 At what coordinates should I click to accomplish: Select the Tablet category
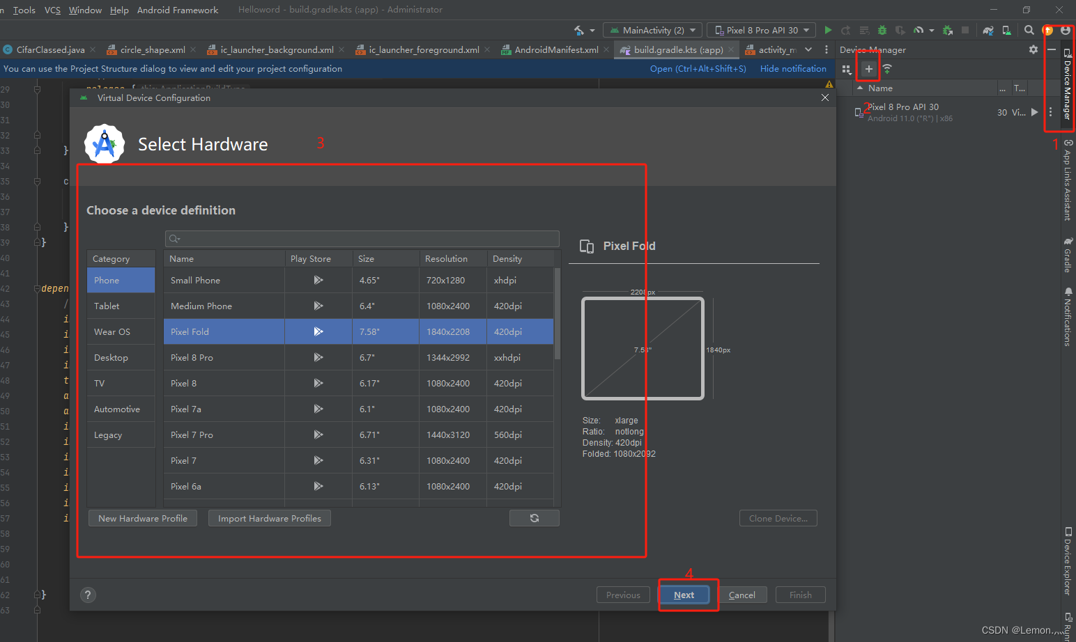coord(121,306)
